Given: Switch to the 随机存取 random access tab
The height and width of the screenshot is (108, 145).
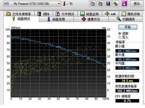Looking at the screenshot, I should [131, 14].
